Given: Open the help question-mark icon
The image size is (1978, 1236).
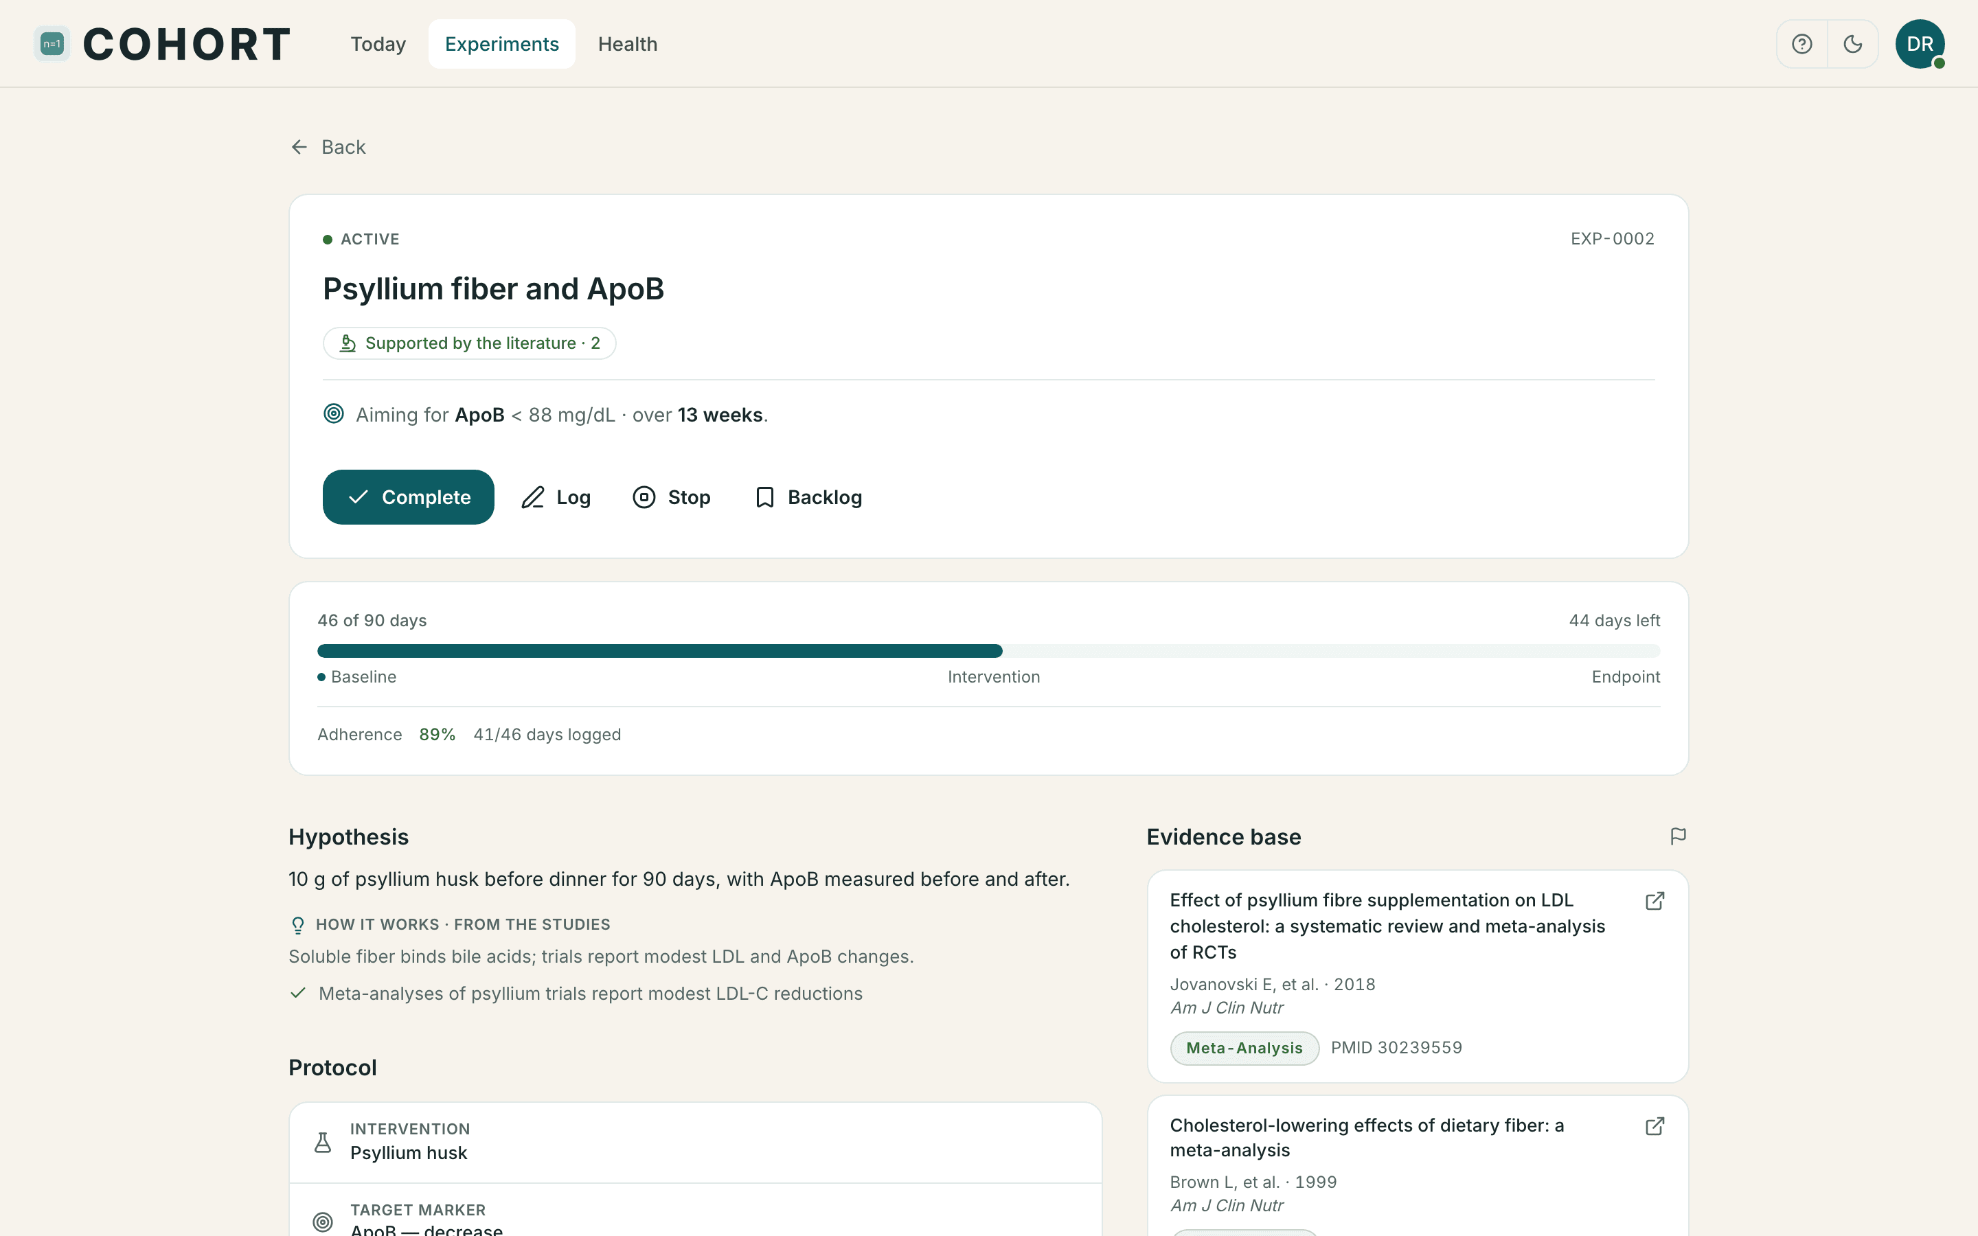Looking at the screenshot, I should point(1801,44).
